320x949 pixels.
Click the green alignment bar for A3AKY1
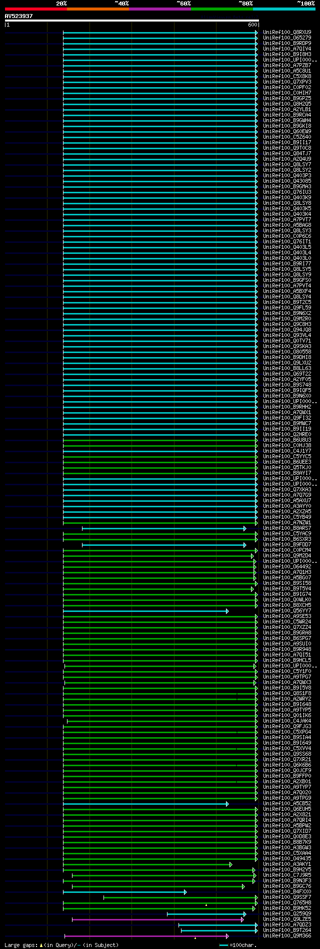pyautogui.click(x=147, y=864)
